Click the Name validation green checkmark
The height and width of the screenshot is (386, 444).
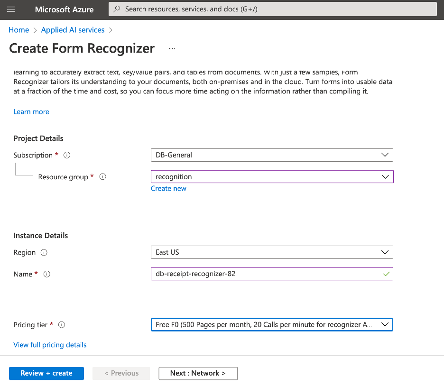(x=386, y=274)
